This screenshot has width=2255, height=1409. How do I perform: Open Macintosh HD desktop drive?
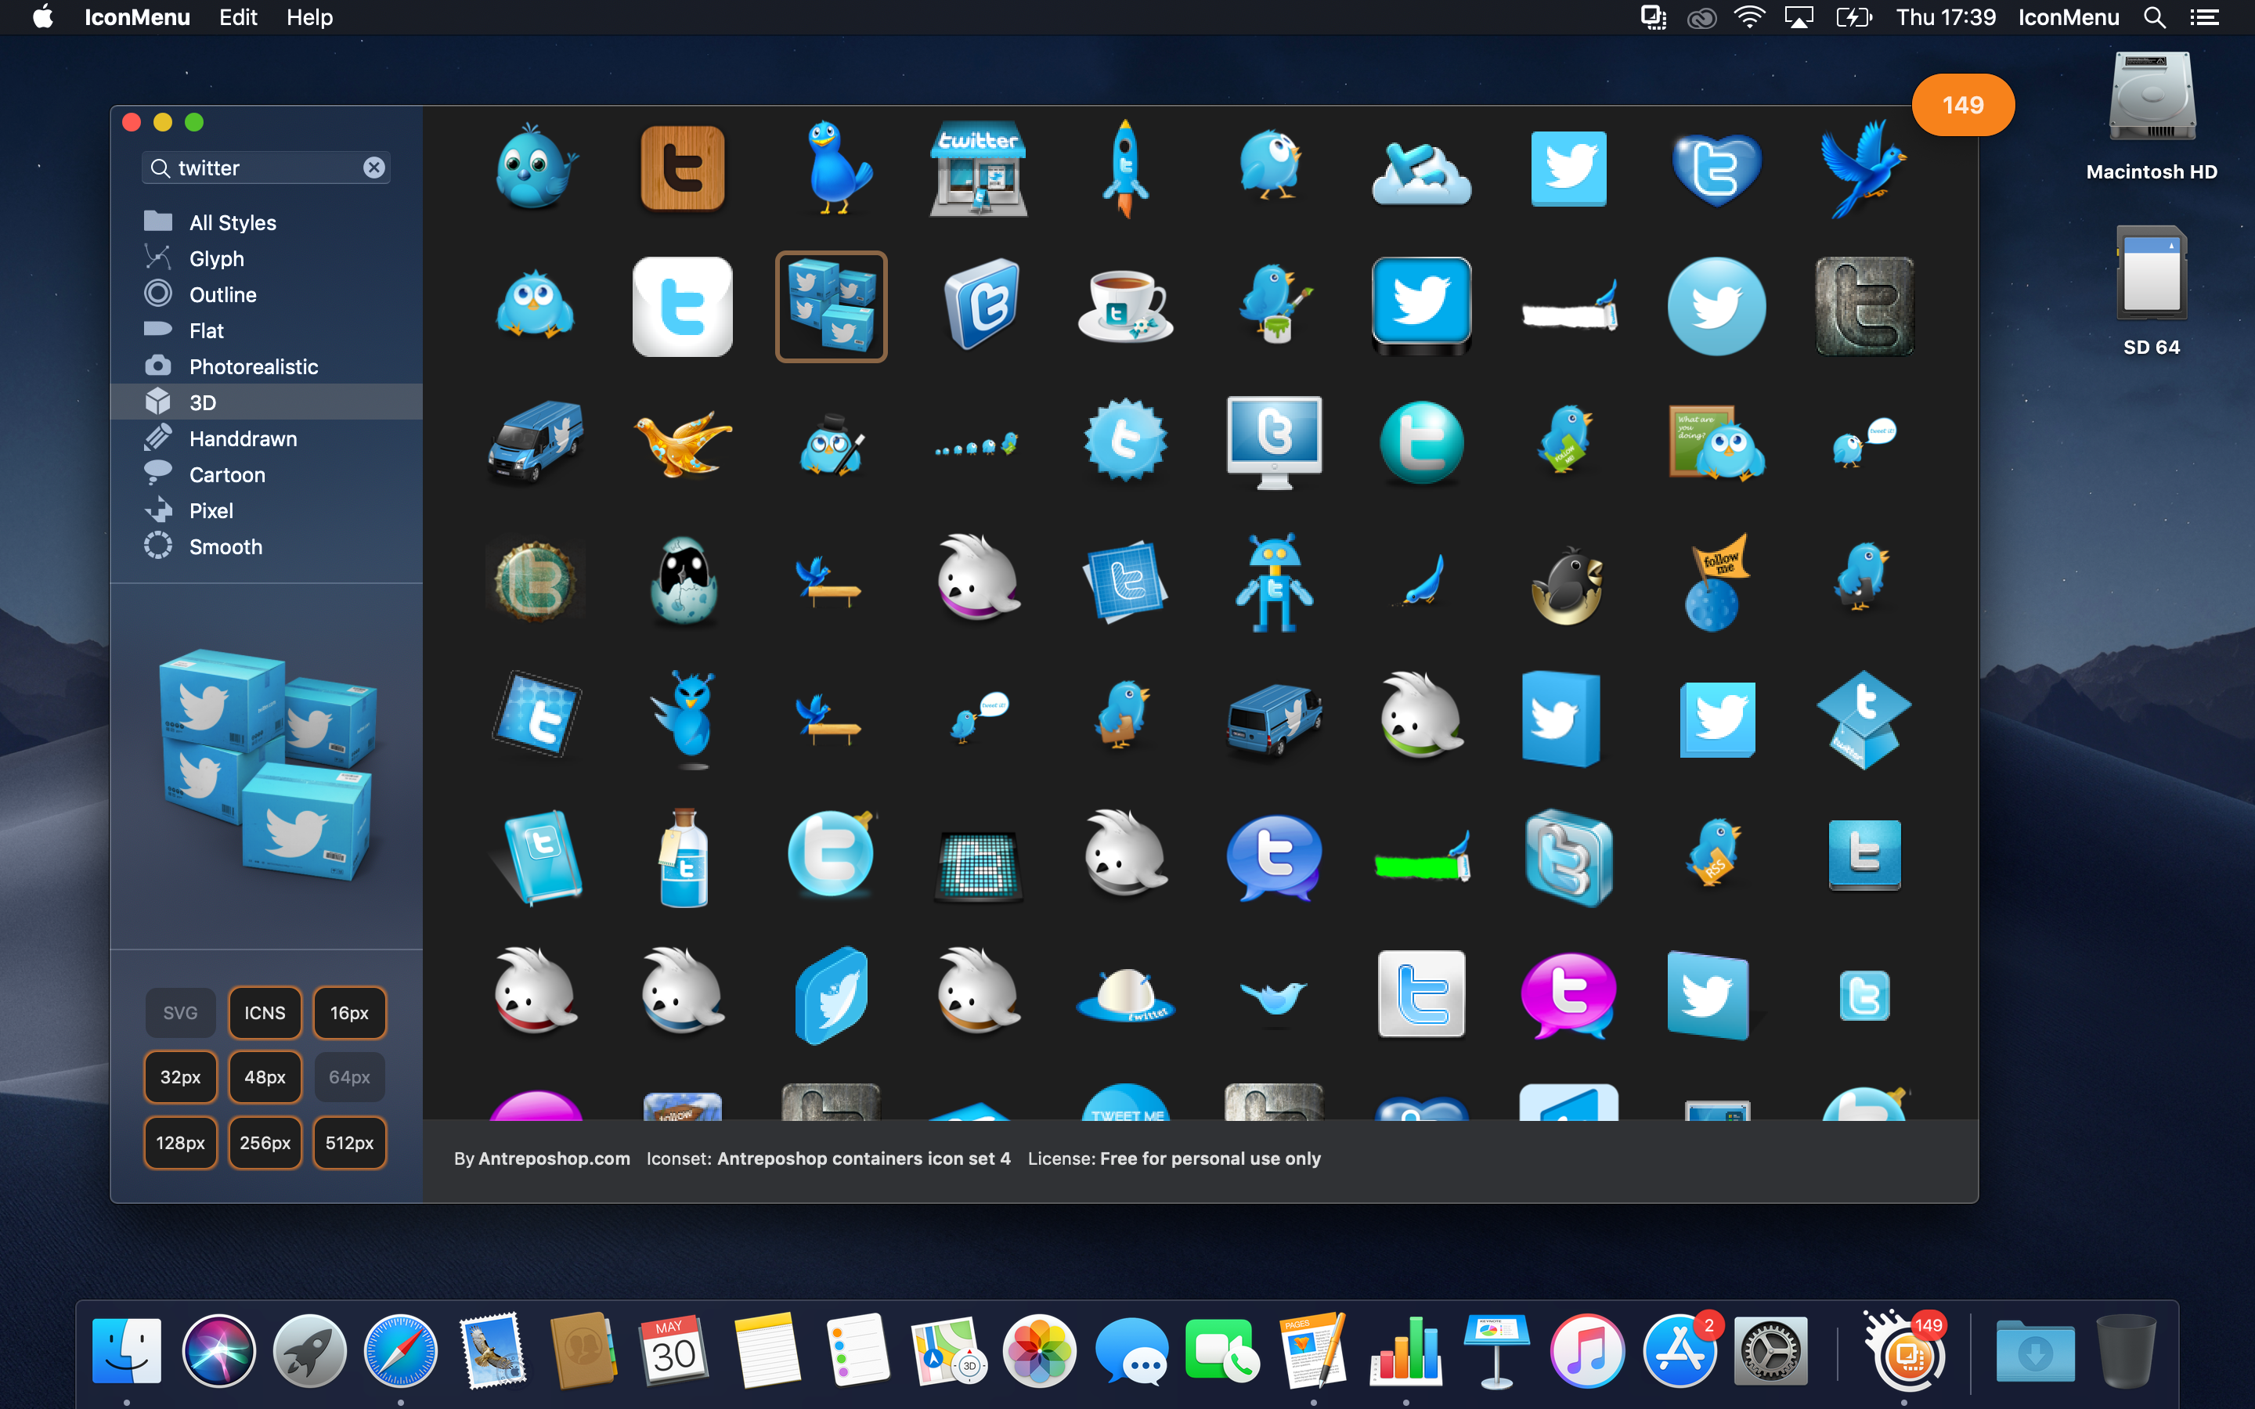(x=2152, y=117)
